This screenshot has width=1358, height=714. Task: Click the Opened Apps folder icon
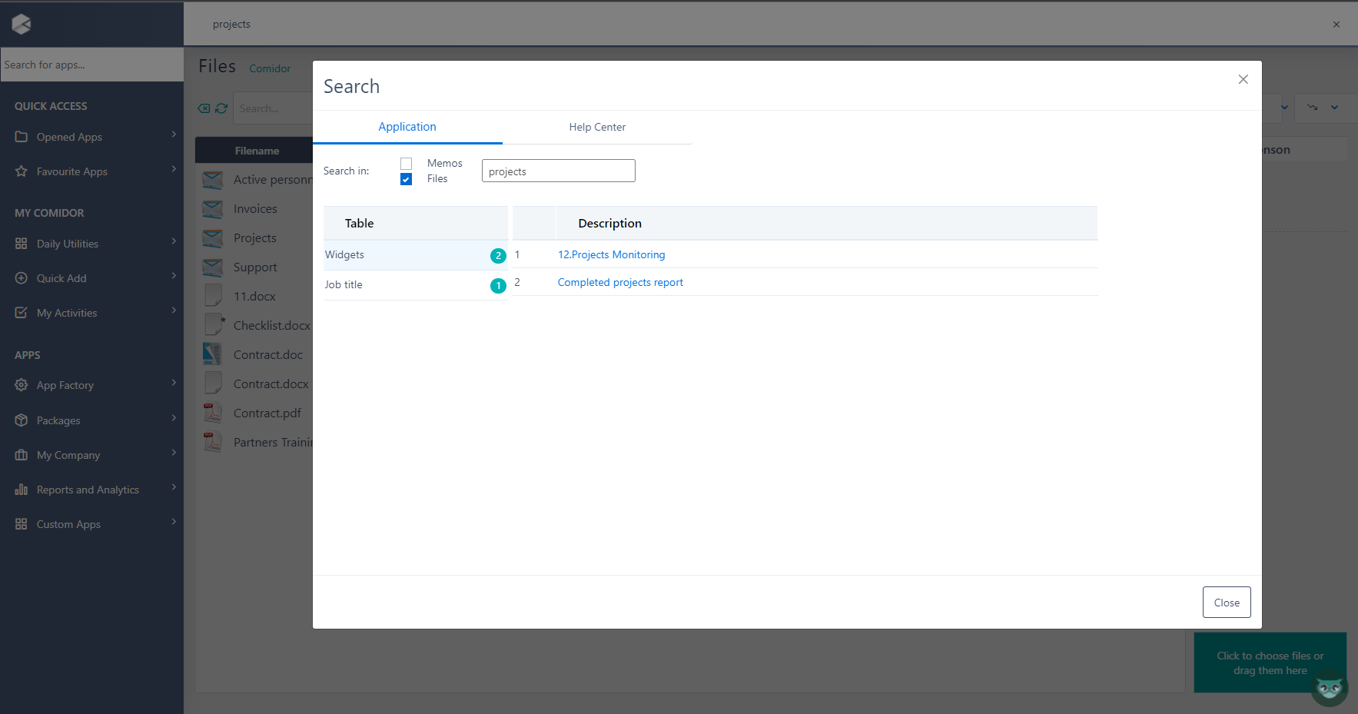coord(22,137)
